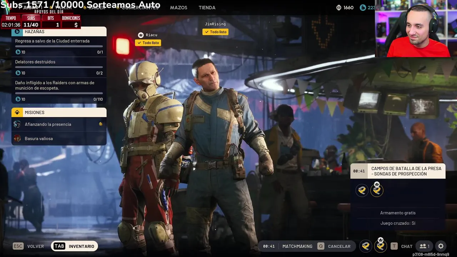Click the Q key hint
The width and height of the screenshot is (457, 257).
[321, 246]
